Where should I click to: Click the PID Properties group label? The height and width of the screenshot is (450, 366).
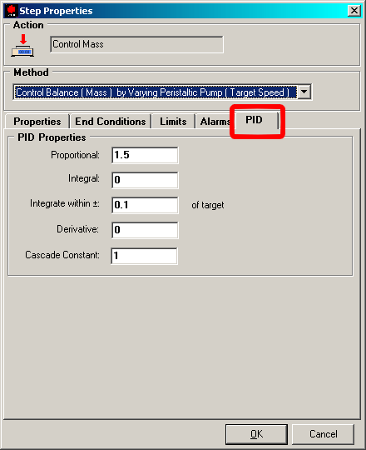tap(52, 137)
